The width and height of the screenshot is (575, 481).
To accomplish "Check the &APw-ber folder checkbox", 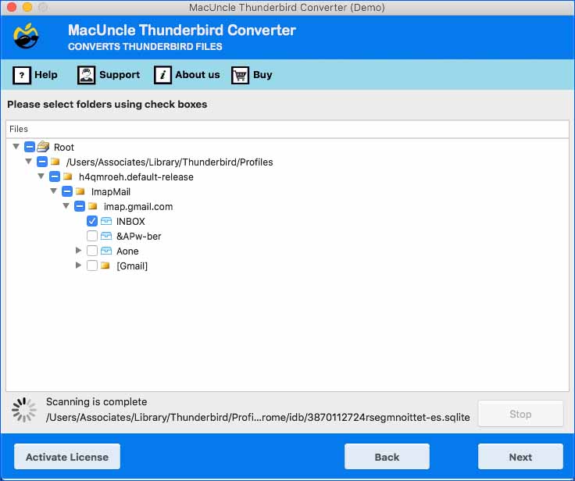I will point(92,237).
